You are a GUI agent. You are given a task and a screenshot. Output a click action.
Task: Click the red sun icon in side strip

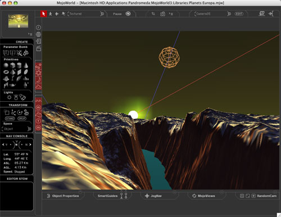pos(38,73)
